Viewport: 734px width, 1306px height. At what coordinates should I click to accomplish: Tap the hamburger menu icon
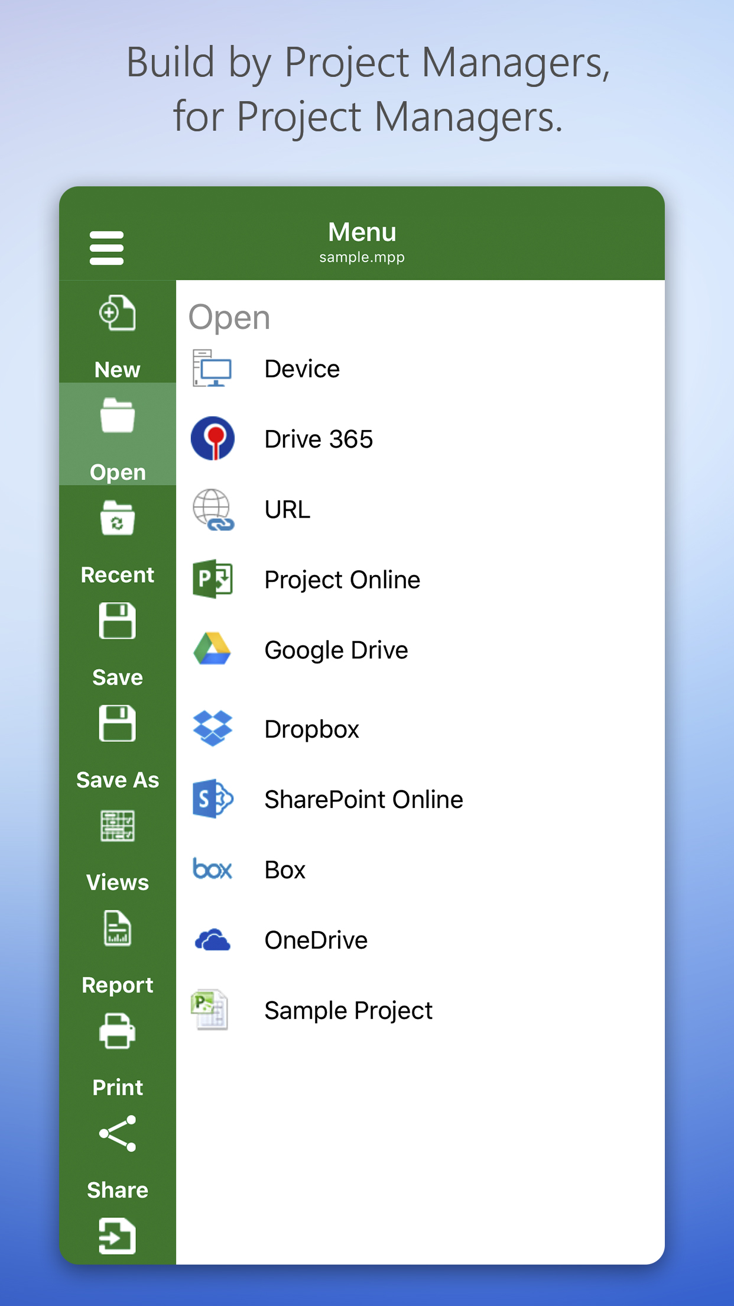pos(106,248)
